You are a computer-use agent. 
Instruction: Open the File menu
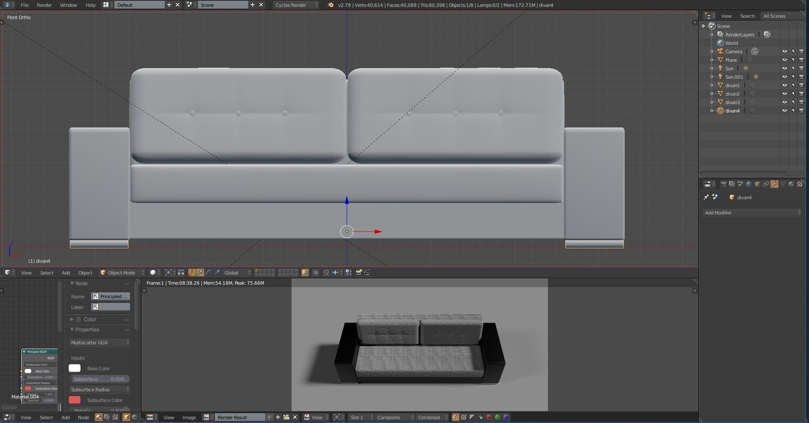[25, 5]
